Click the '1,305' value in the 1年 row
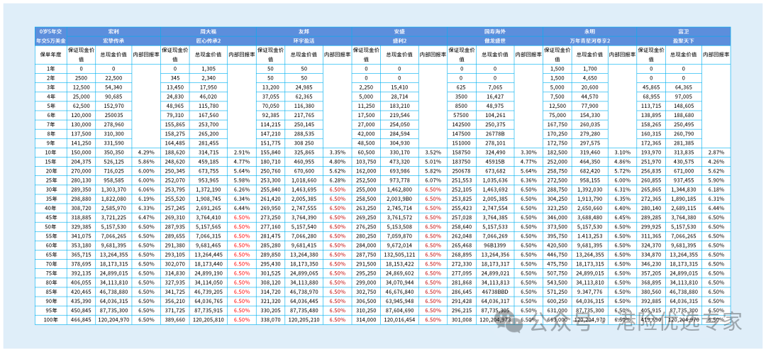 pos(209,68)
